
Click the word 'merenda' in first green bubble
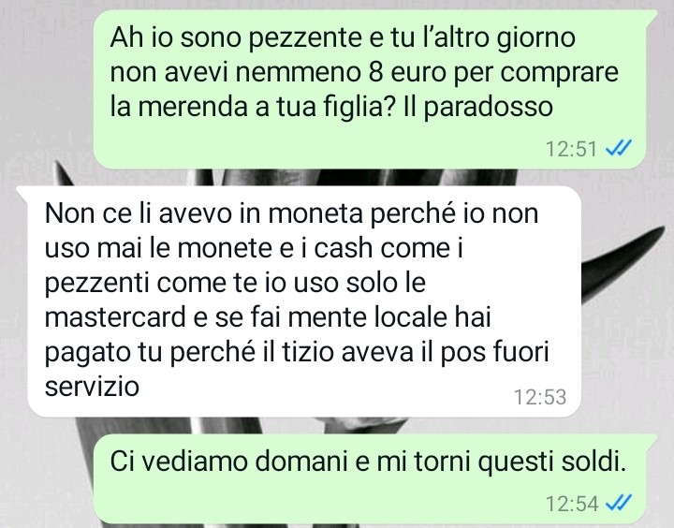(x=193, y=107)
